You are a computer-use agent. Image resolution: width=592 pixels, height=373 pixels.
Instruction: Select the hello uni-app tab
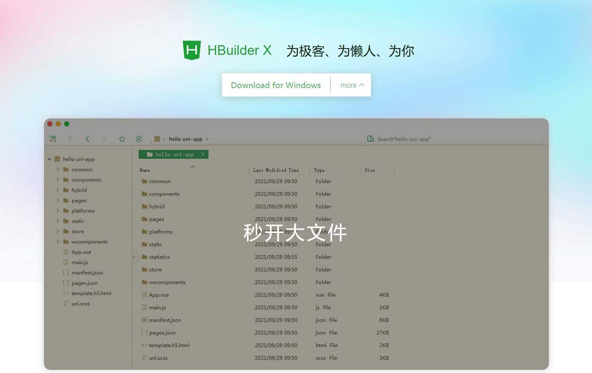174,154
